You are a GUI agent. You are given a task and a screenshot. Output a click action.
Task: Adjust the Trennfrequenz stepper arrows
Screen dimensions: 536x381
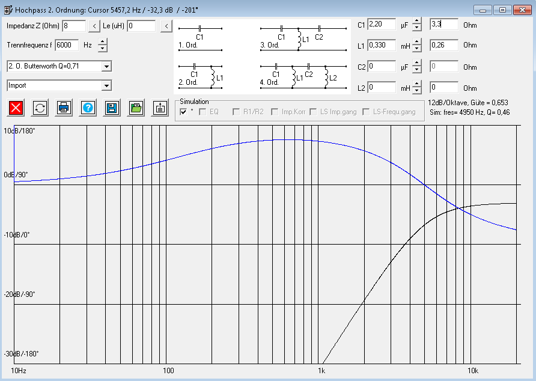click(102, 45)
